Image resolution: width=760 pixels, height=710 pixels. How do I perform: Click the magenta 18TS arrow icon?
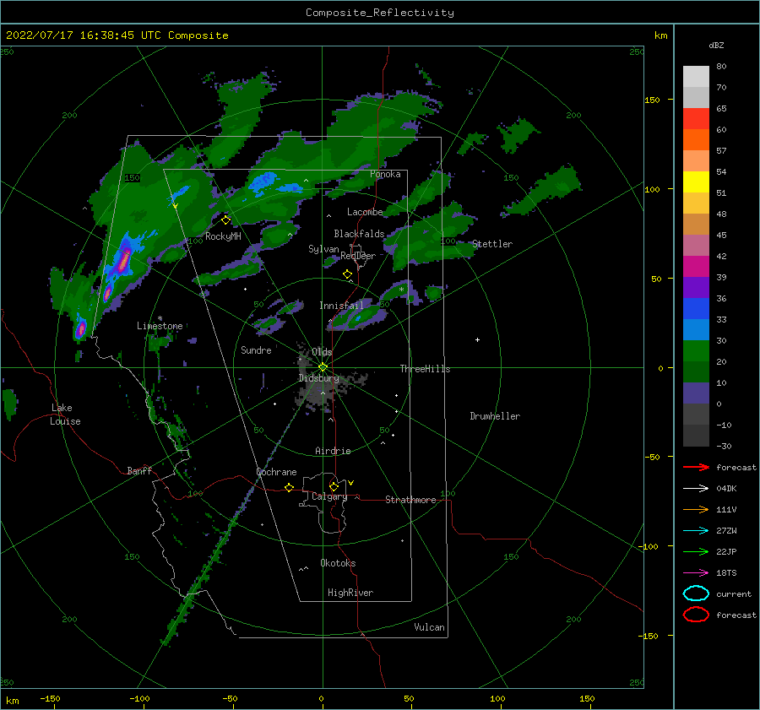[x=696, y=573]
